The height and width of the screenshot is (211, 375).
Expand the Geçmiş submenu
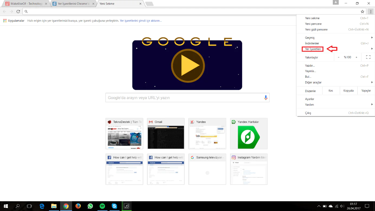(336, 38)
